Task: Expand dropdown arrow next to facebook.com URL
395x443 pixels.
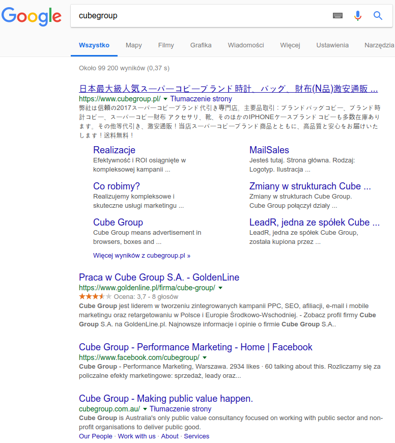Action: coord(205,357)
